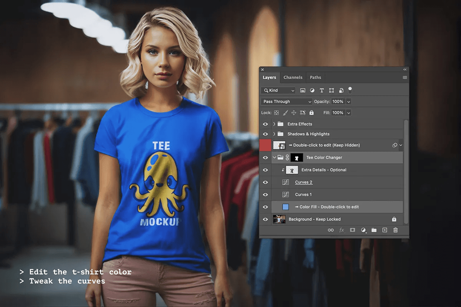Click the link layers icon
This screenshot has height=307, width=461.
(331, 230)
